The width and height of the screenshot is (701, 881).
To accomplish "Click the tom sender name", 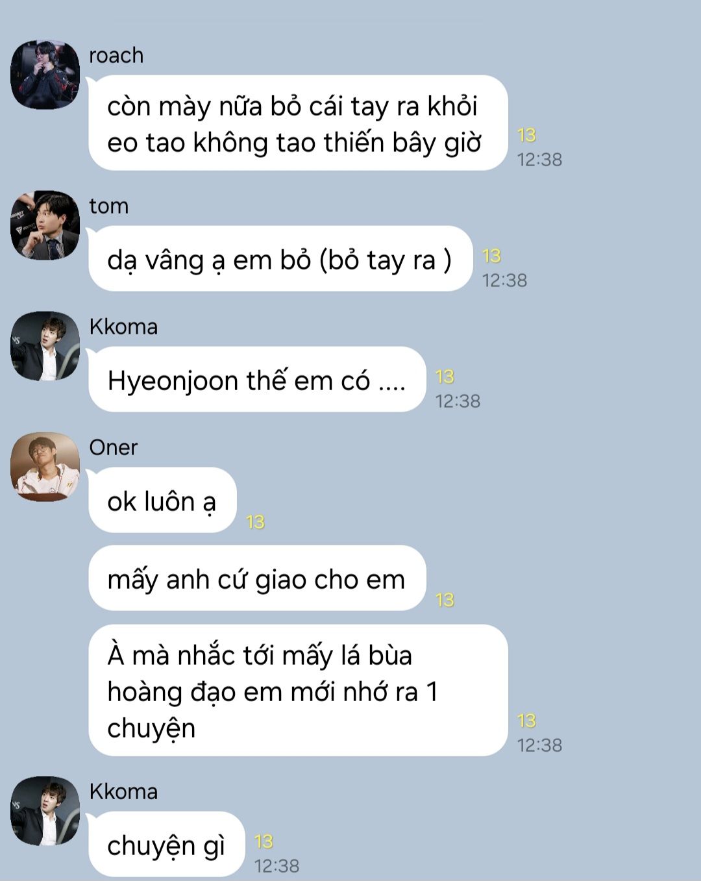I will click(x=109, y=206).
